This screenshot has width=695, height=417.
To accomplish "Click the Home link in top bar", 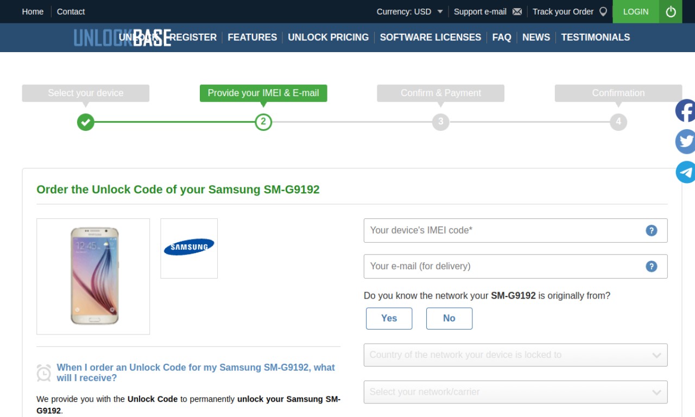I will 33,11.
